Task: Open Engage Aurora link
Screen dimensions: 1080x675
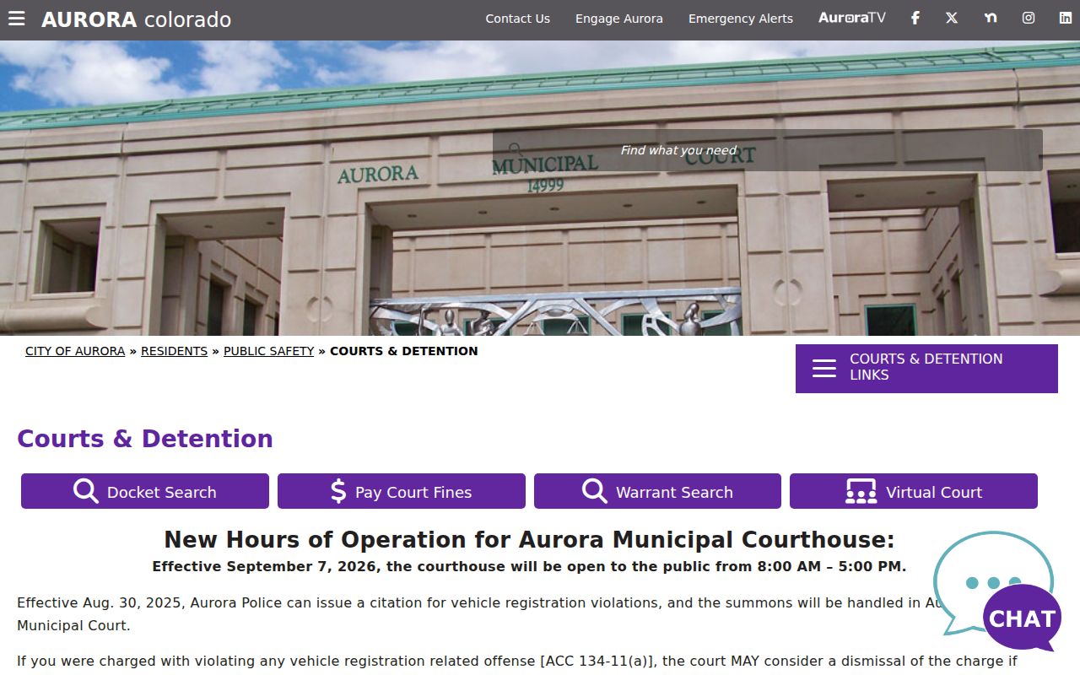Action: click(x=619, y=19)
